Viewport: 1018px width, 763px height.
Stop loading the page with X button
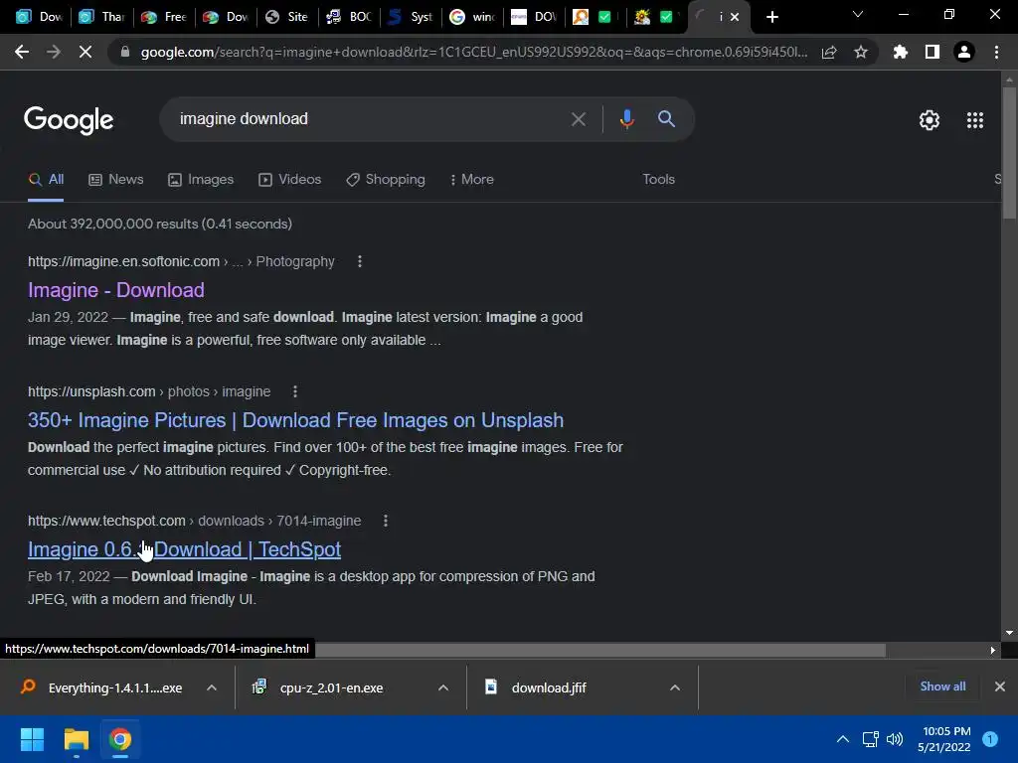(85, 52)
